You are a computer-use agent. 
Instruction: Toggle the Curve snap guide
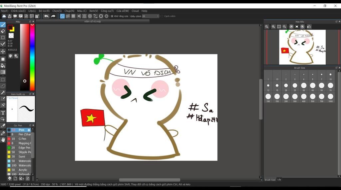tap(96, 16)
